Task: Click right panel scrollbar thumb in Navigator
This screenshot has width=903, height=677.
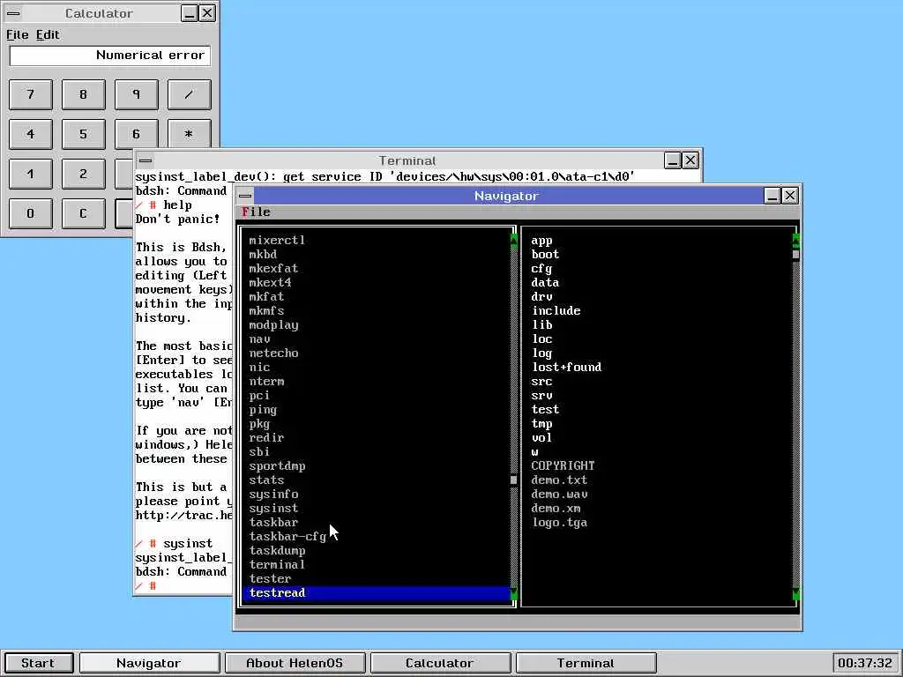Action: point(796,254)
